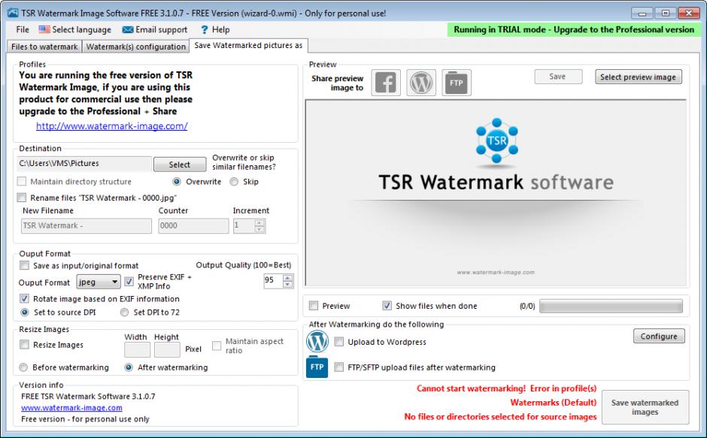
Task: Decrease the Increment stepper value
Action: coord(259,229)
